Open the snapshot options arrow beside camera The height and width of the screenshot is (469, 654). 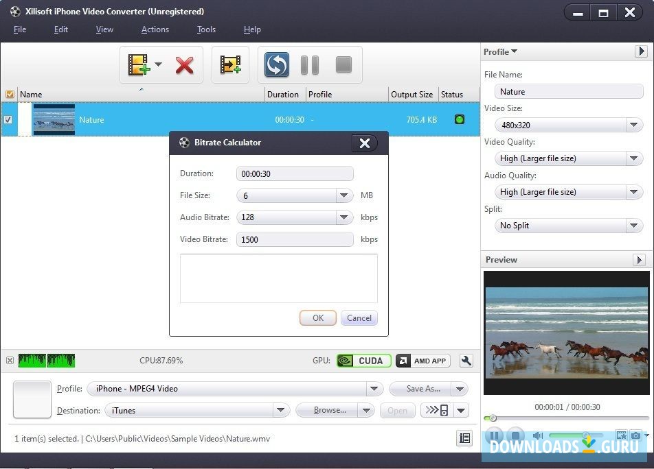[x=646, y=435]
